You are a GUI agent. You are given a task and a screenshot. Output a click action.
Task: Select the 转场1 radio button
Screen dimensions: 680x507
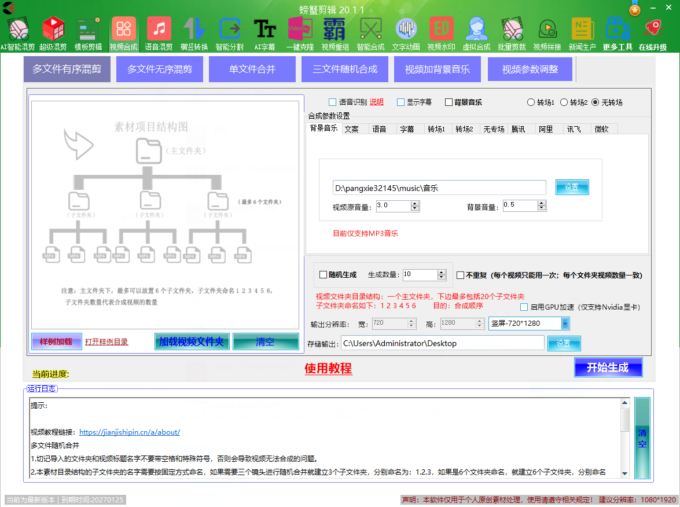coord(531,102)
